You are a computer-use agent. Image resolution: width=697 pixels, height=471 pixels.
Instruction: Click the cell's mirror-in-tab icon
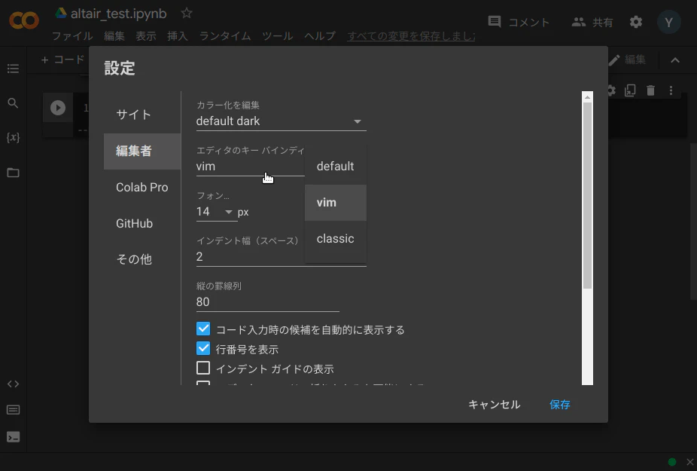click(630, 91)
